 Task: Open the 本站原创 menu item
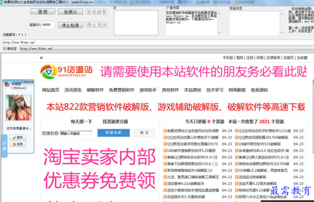193,90
